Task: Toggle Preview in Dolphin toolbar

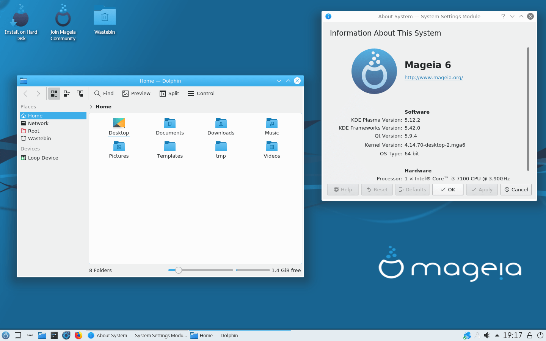Action: (136, 94)
